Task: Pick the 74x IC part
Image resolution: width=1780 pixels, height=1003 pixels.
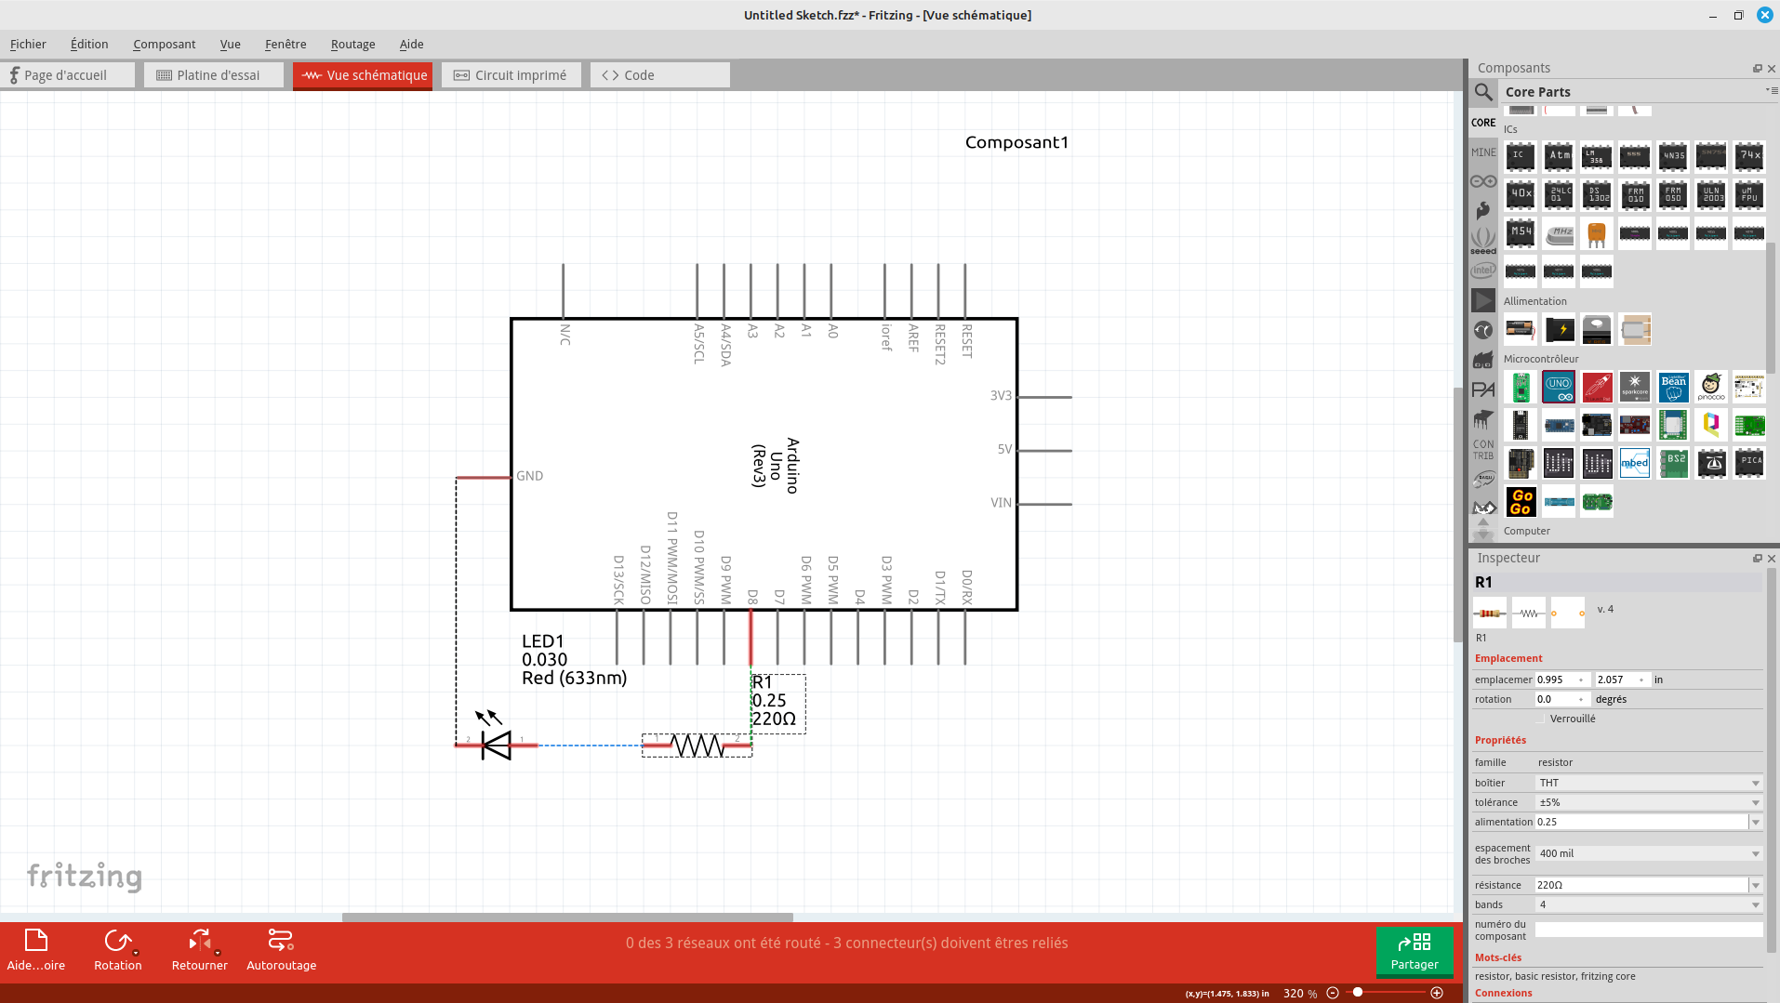Action: coord(1748,156)
